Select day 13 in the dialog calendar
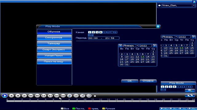 (143, 57)
